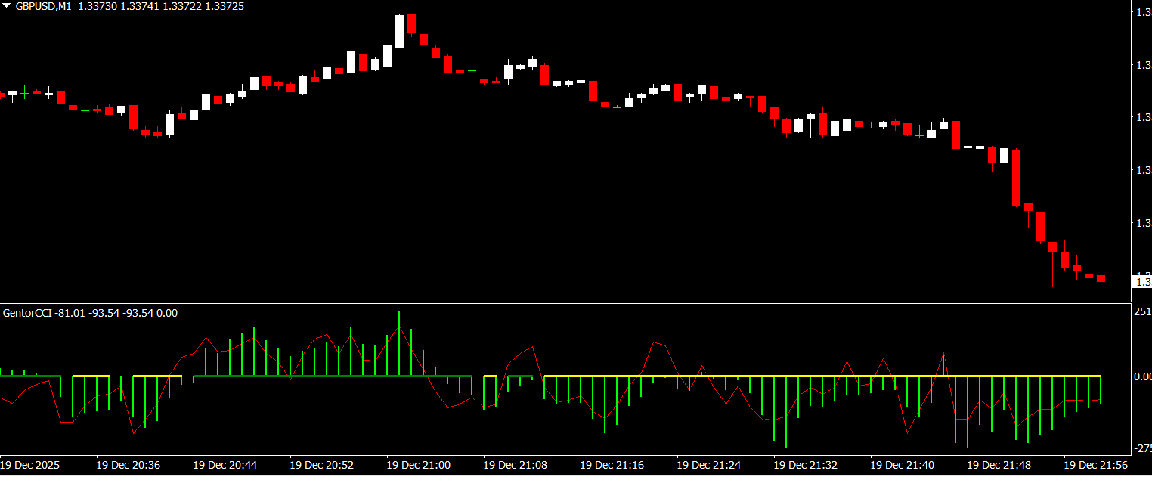Image resolution: width=1152 pixels, height=477 pixels.
Task: Click the highlighted current price label on price scale
Action: pos(1141,282)
